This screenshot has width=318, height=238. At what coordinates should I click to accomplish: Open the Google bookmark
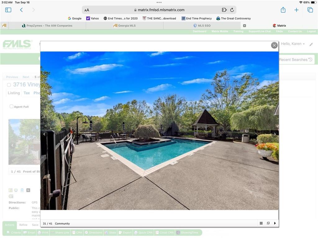click(75, 18)
